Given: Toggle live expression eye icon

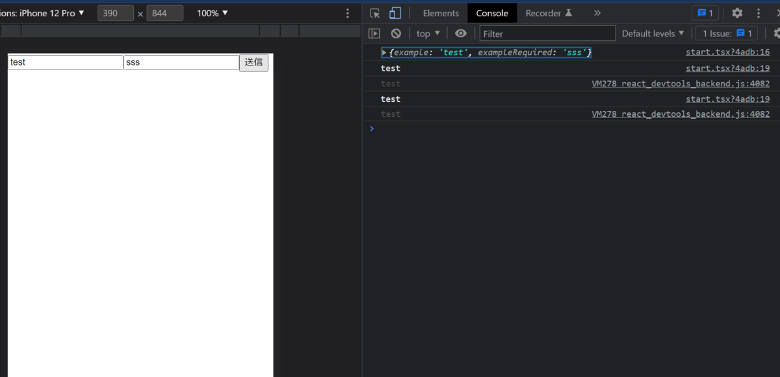Looking at the screenshot, I should (x=461, y=33).
